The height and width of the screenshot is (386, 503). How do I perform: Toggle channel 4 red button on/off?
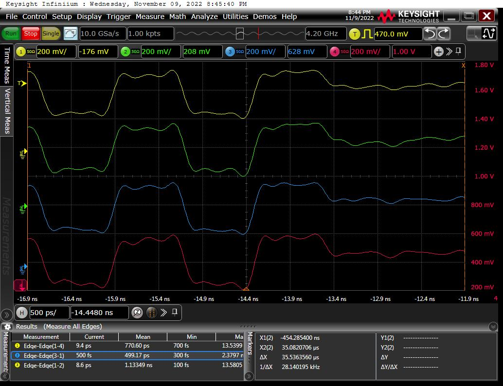click(x=334, y=52)
